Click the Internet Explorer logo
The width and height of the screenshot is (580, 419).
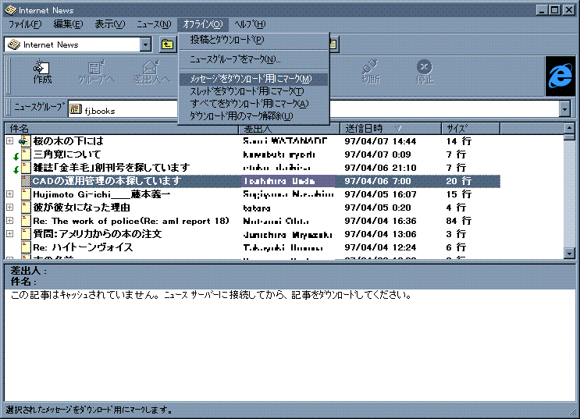pyautogui.click(x=560, y=76)
